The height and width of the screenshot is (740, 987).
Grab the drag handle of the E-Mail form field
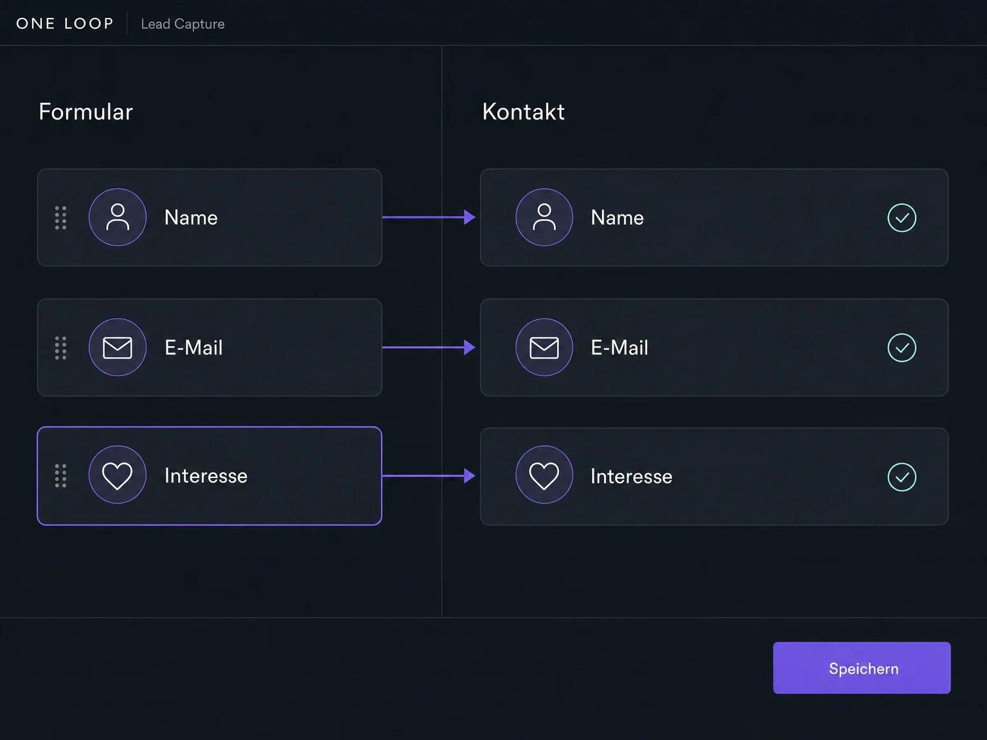pos(60,348)
